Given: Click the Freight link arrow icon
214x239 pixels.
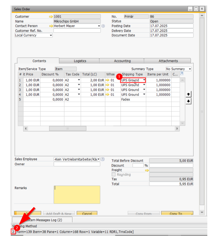Looking at the screenshot, I should 147,170.
